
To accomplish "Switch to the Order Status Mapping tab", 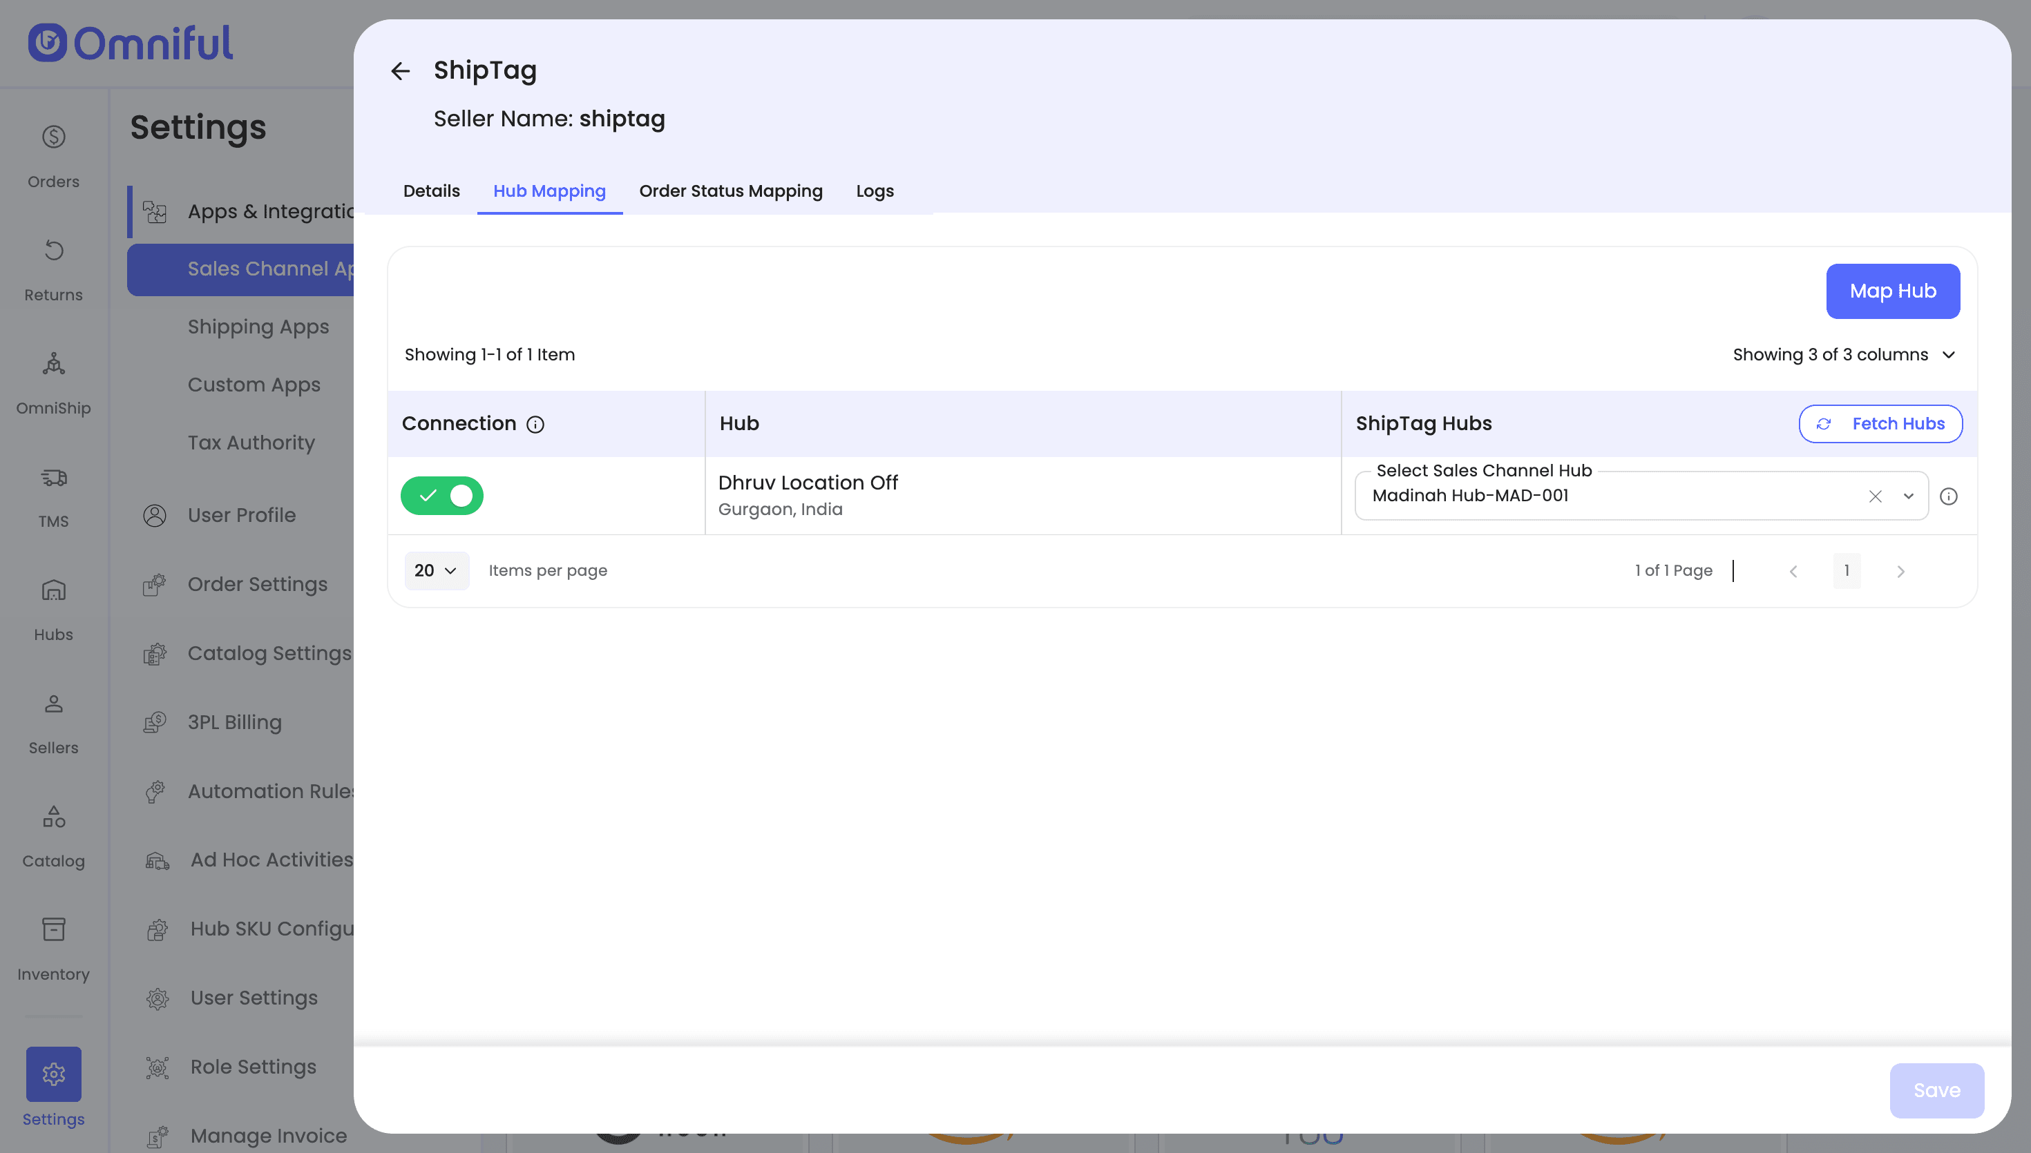I will [730, 191].
